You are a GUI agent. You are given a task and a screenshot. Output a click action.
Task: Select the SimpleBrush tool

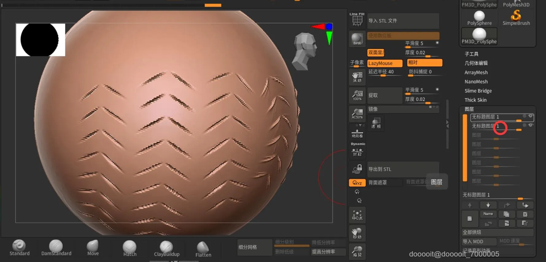tap(516, 18)
